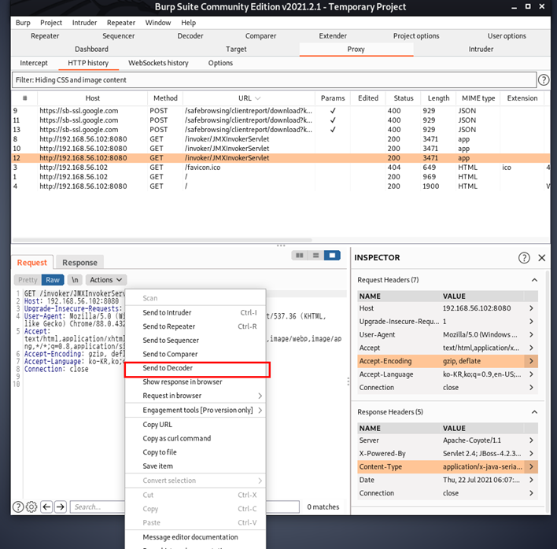557x549 pixels.
Task: Switch to Raw view
Action: (x=53, y=280)
